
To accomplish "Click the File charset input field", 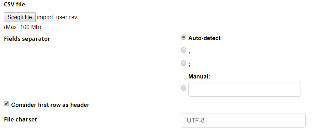I will coord(243,120).
